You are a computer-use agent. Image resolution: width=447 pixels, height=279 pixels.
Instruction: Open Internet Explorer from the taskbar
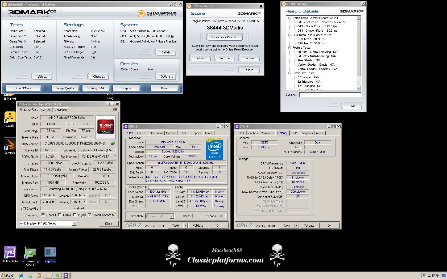tap(21, 276)
